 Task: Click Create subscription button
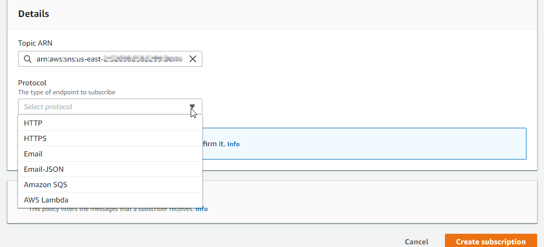tap(491, 242)
